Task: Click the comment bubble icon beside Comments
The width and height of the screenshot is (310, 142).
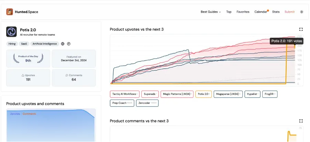Action: 67,75
